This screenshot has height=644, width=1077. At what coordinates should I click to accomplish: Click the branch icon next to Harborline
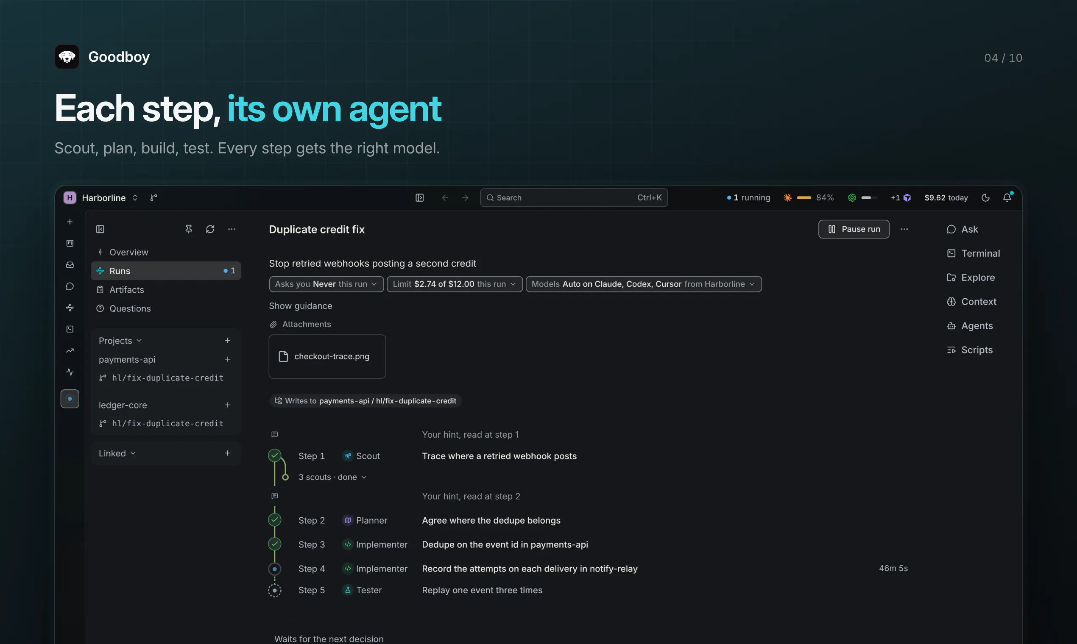(x=154, y=198)
